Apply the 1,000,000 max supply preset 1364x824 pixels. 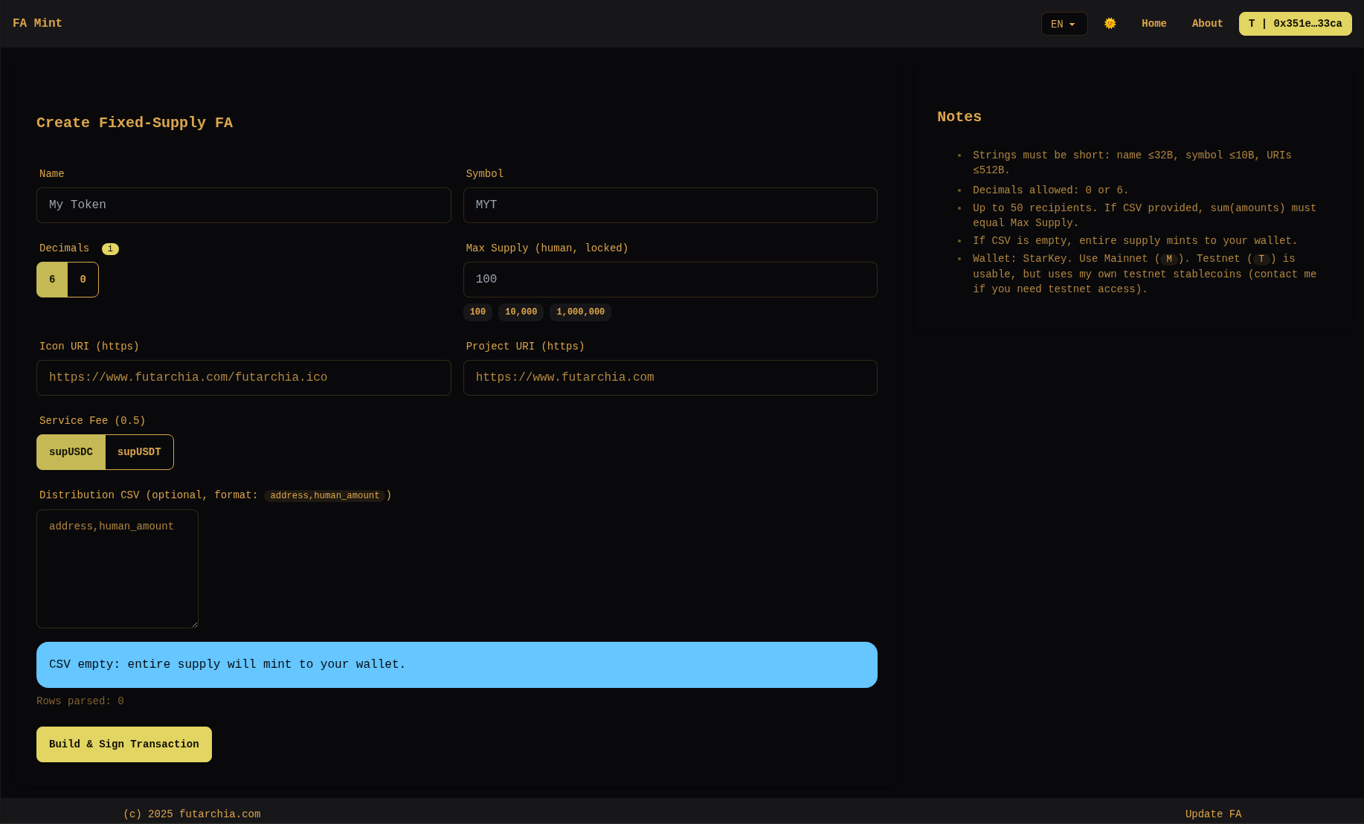coord(580,312)
